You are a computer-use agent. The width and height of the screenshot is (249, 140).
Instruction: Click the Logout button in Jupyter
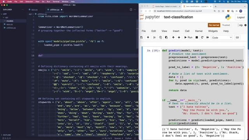(x=241, y=17)
